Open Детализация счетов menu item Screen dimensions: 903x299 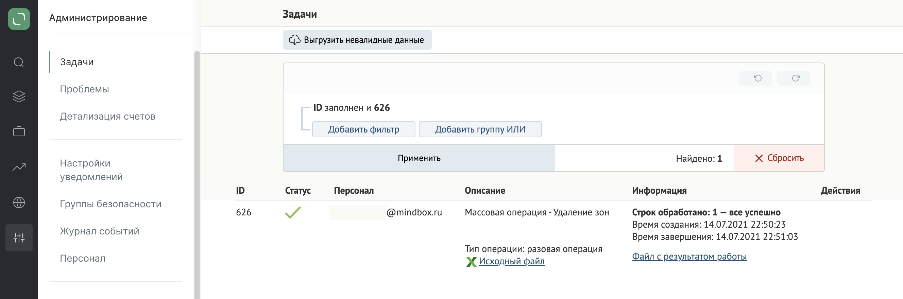point(108,117)
